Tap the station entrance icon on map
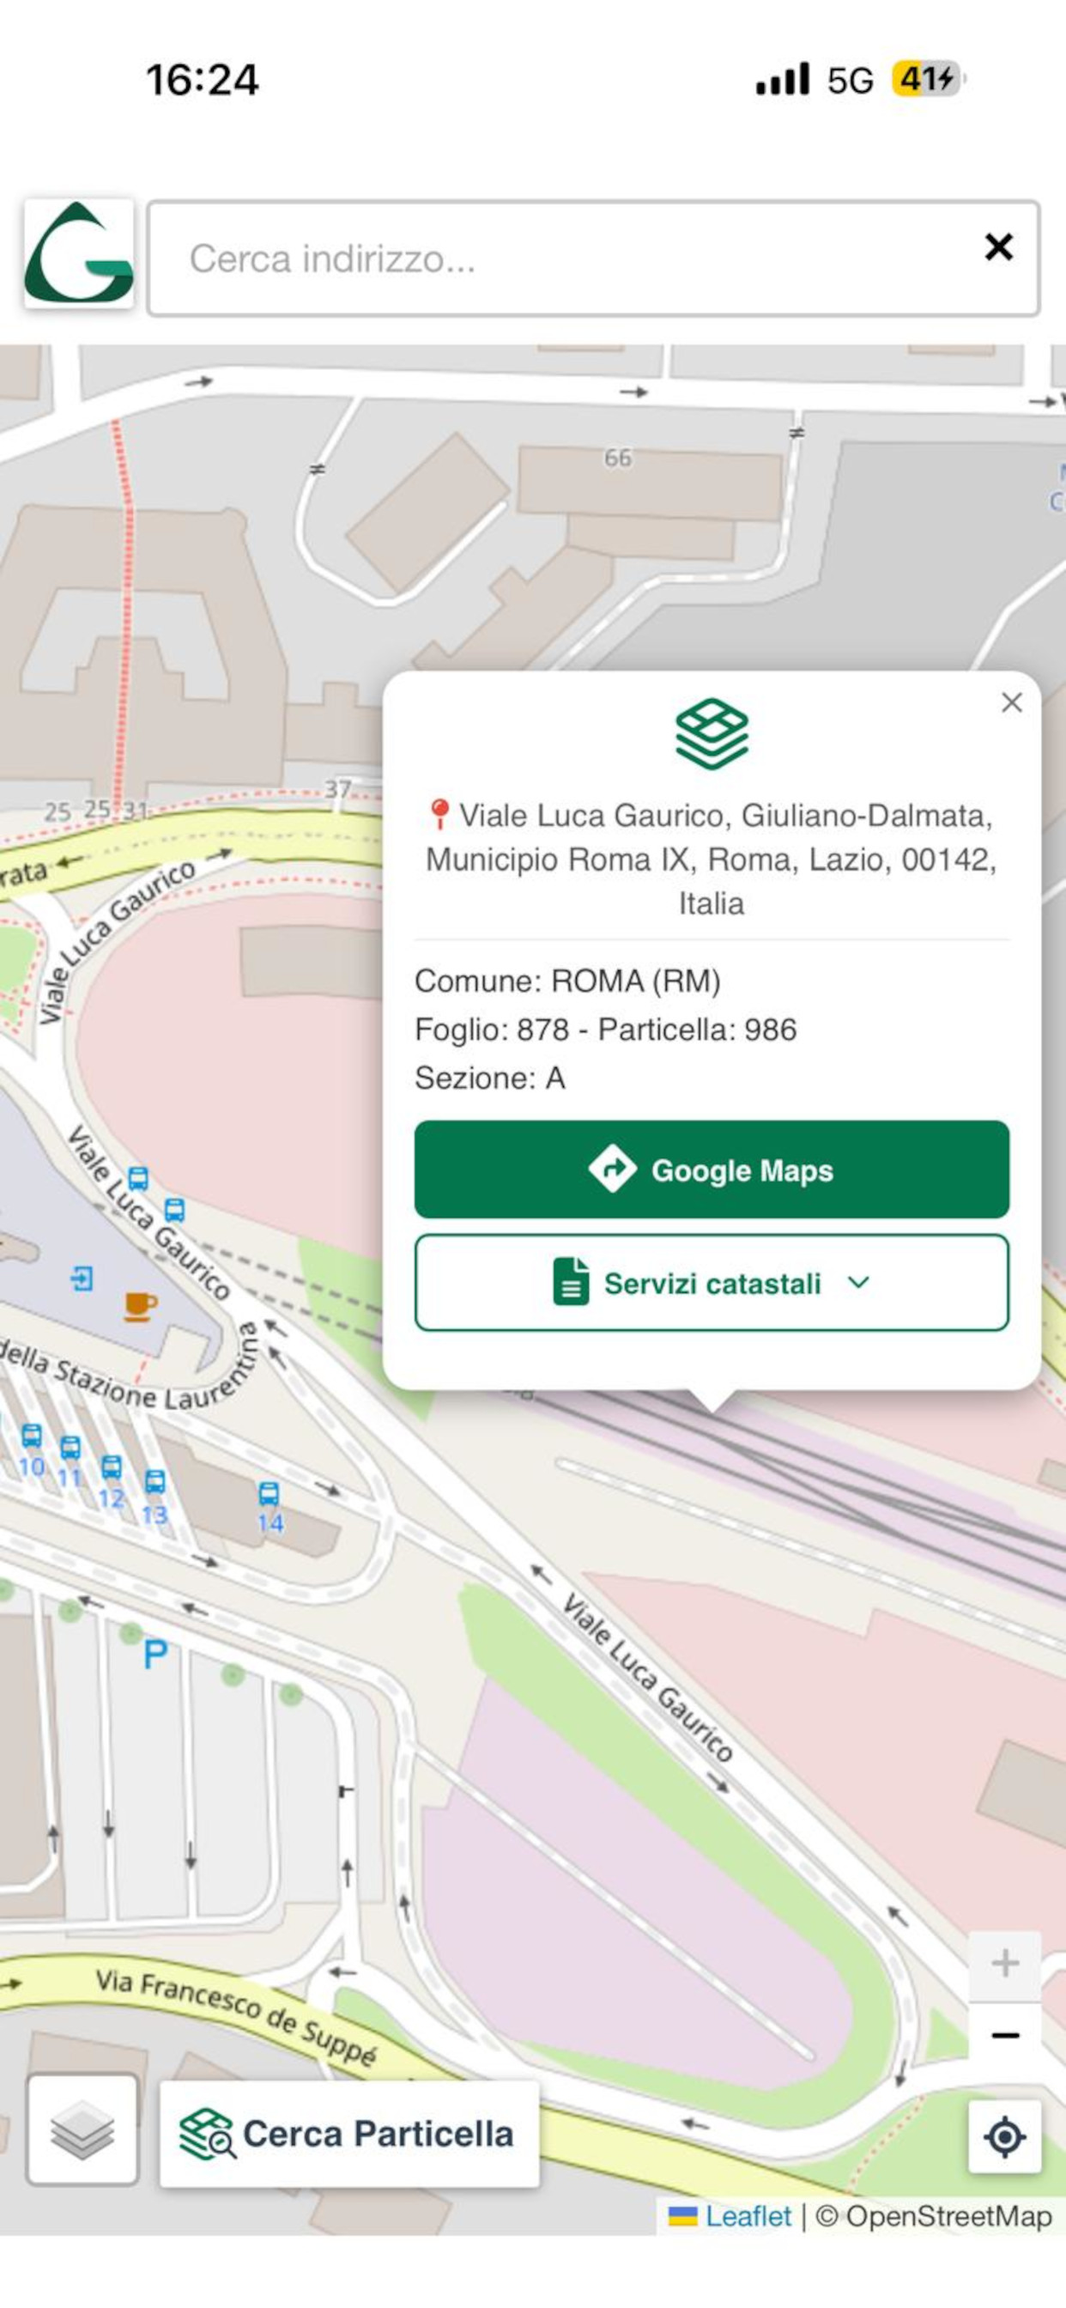1066x2308 pixels. [x=82, y=1277]
